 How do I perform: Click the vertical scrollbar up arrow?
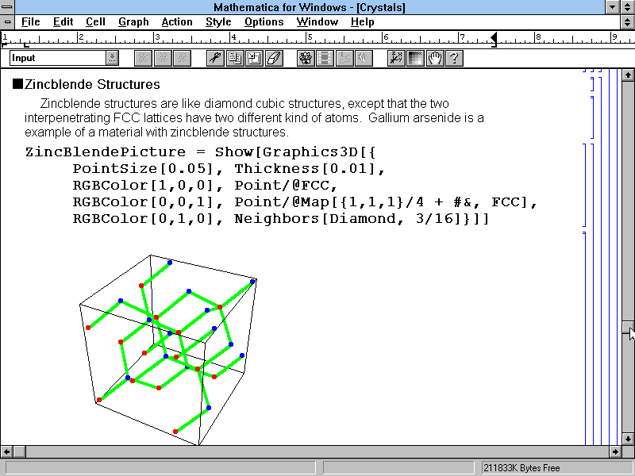click(x=628, y=75)
